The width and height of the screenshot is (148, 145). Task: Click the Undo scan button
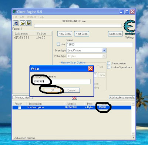[x=115, y=34]
